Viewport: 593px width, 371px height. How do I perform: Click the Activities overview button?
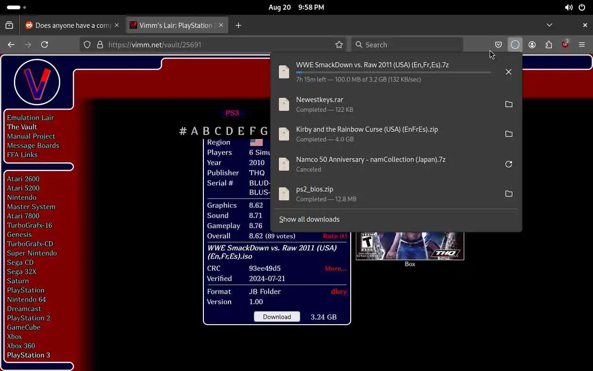(x=16, y=7)
